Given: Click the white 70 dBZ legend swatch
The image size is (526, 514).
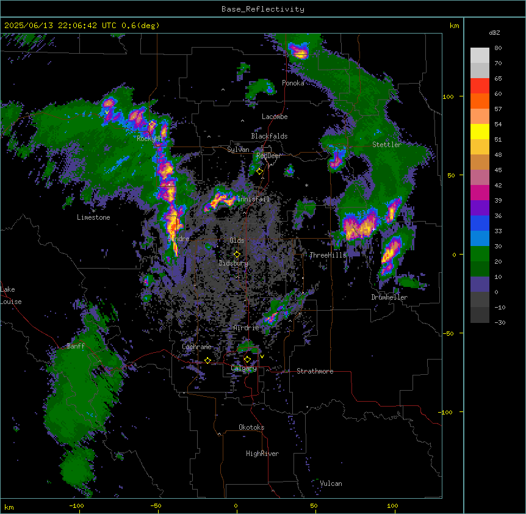Looking at the screenshot, I should click(480, 55).
